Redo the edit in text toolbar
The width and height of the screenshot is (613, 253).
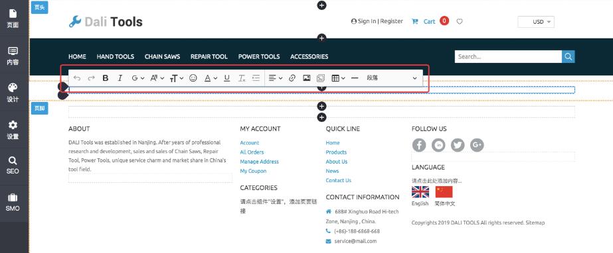(91, 78)
